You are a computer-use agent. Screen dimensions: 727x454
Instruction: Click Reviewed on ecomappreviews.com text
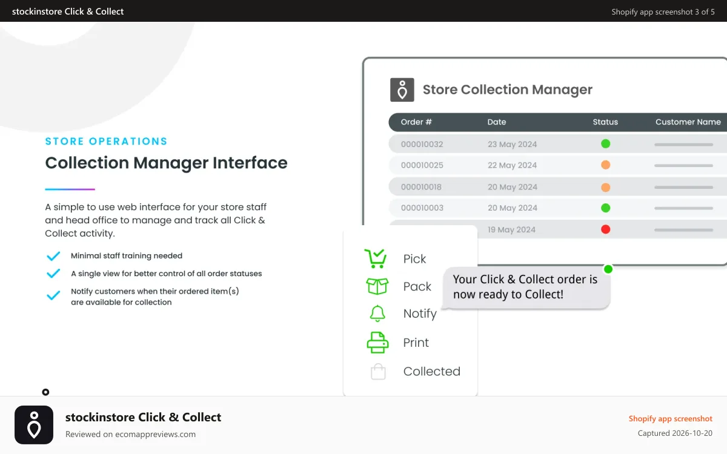coord(130,434)
